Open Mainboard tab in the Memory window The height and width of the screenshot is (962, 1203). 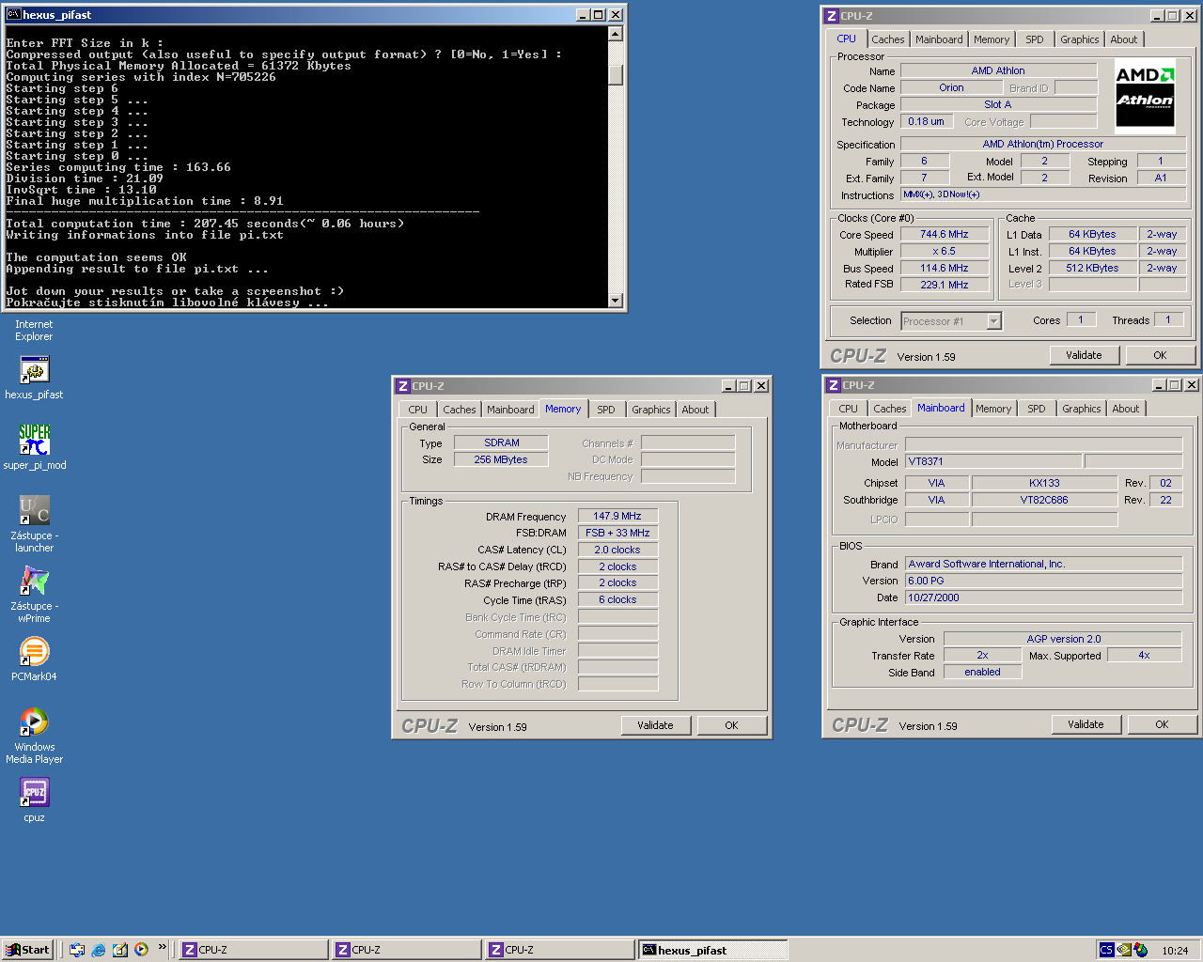coord(510,410)
